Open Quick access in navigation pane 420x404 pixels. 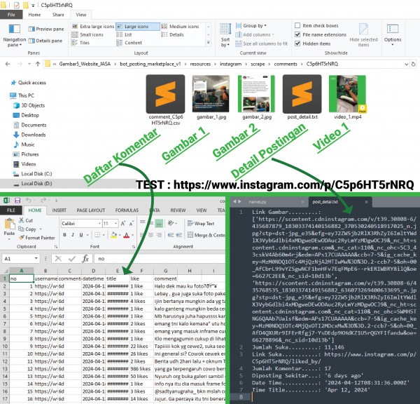28,83
